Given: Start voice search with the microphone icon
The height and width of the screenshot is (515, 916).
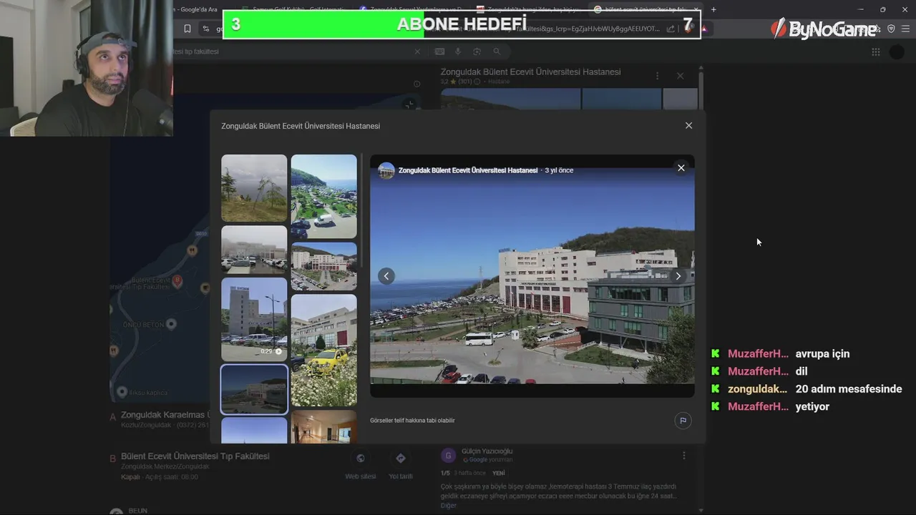Looking at the screenshot, I should click(459, 51).
